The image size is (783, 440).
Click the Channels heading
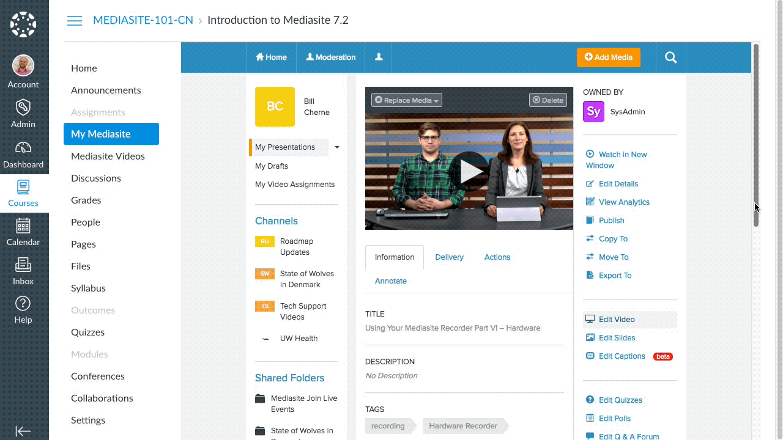[276, 221]
